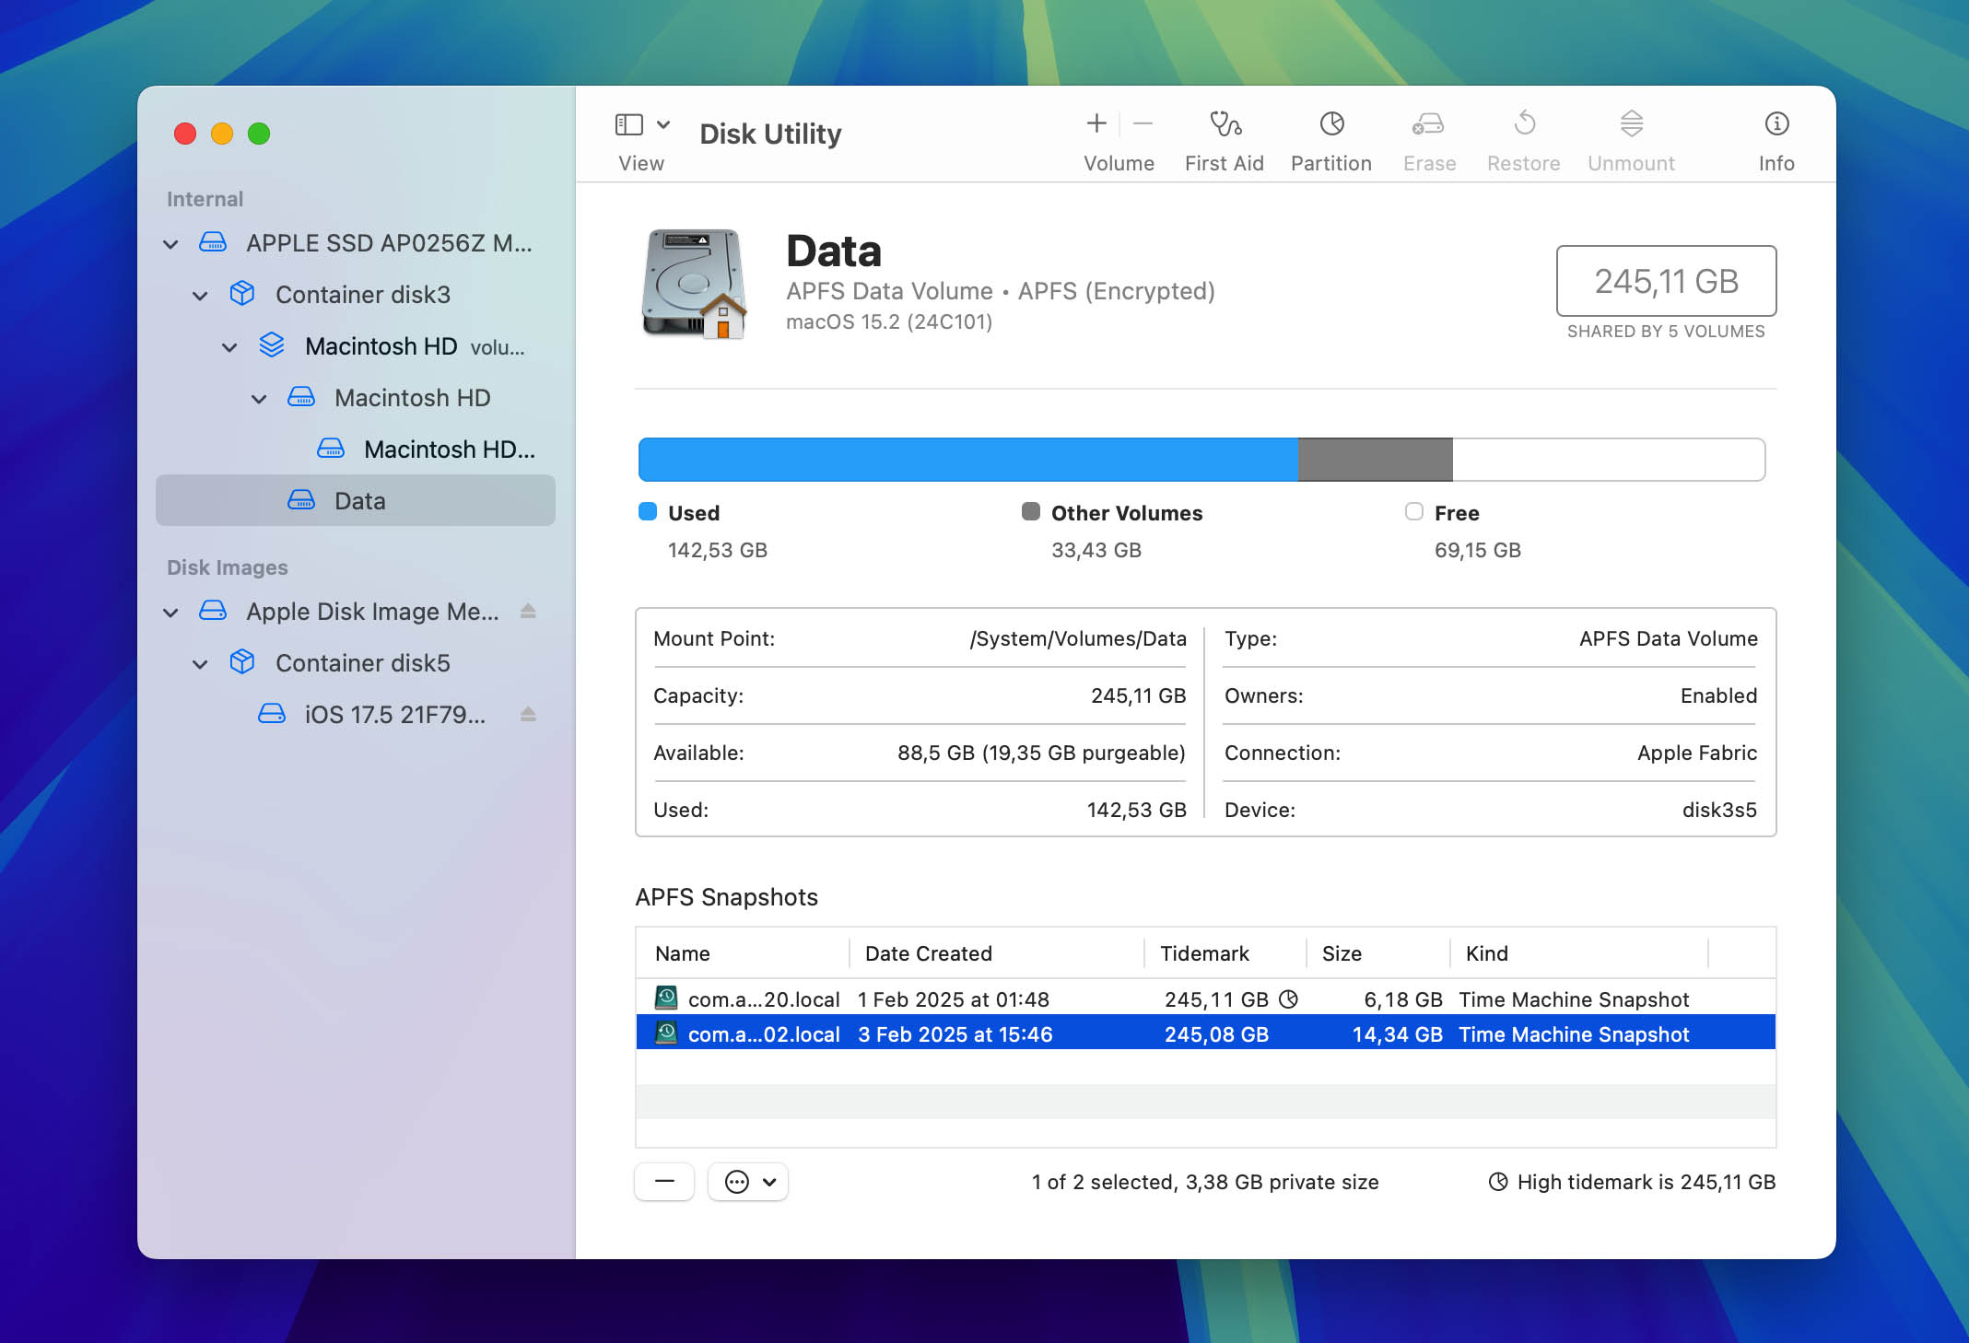Click the Erase toolbar icon

coord(1428,124)
